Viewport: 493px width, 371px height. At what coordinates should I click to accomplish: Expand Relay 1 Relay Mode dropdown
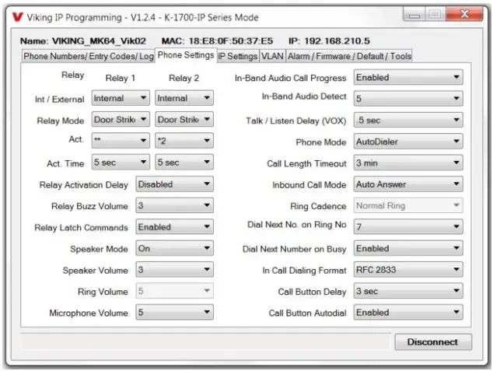[x=121, y=120]
